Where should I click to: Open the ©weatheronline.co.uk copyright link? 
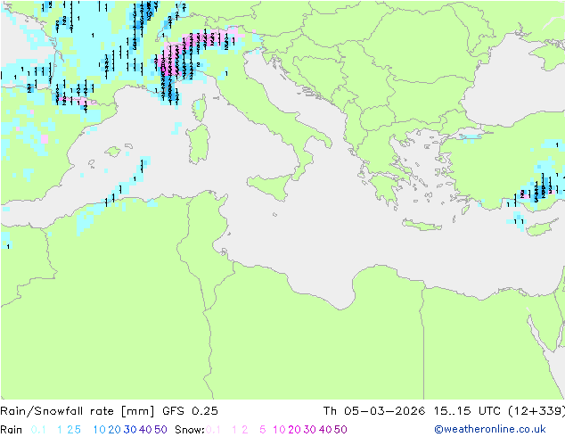coord(490,429)
